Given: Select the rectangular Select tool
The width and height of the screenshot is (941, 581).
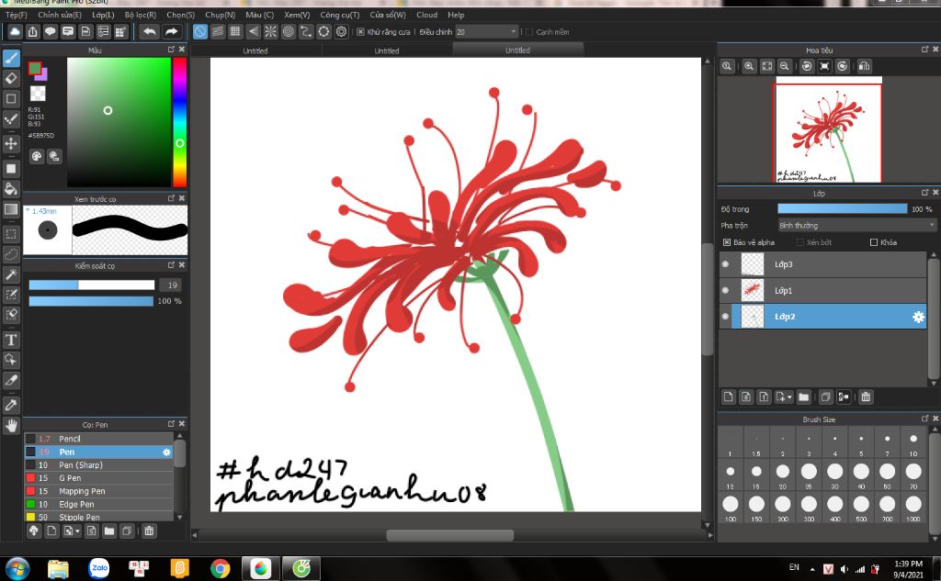Looking at the screenshot, I should click(11, 234).
